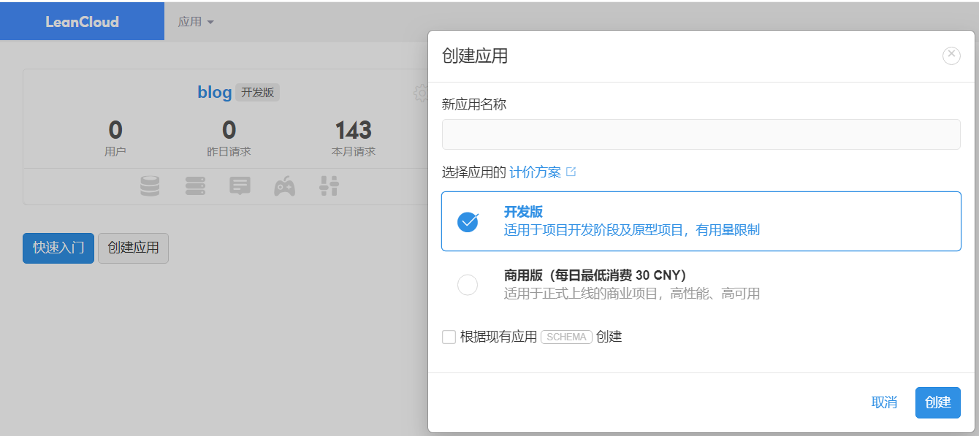Click the 开发版 badge next to blog
Screen dimensions: 979x436
point(258,93)
